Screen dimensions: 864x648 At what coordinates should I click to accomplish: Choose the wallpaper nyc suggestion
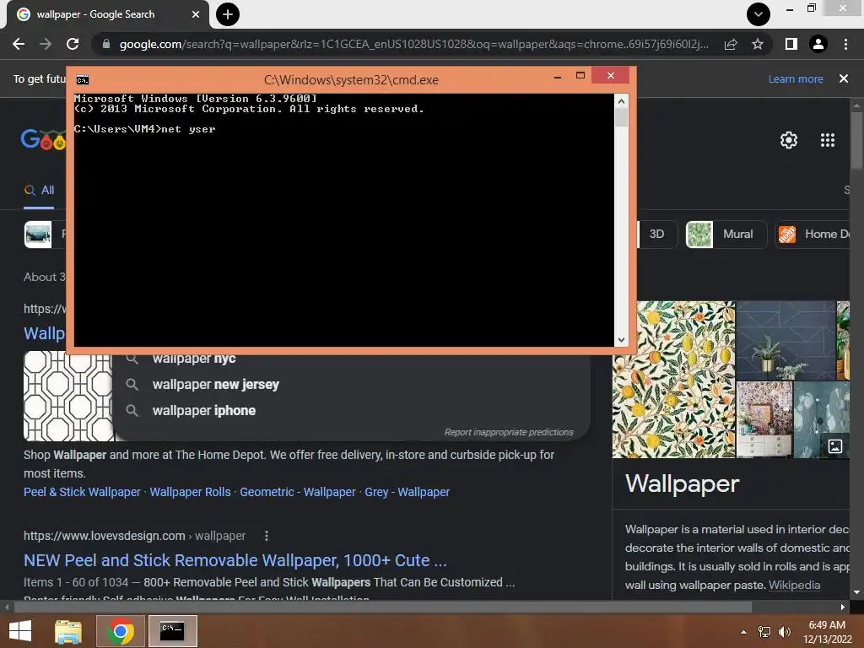(x=194, y=359)
